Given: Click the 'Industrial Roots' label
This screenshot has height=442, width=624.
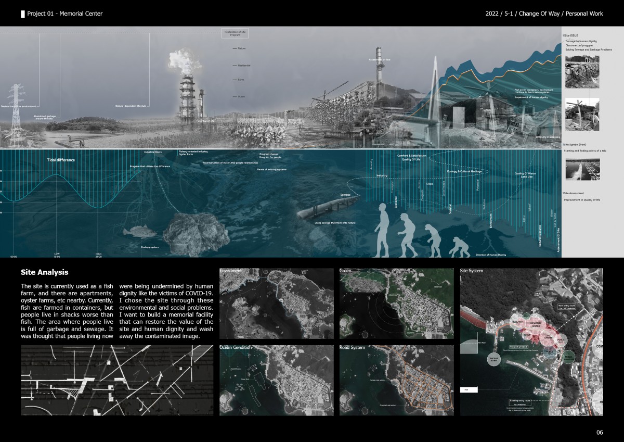Looking at the screenshot, I should pos(153,152).
